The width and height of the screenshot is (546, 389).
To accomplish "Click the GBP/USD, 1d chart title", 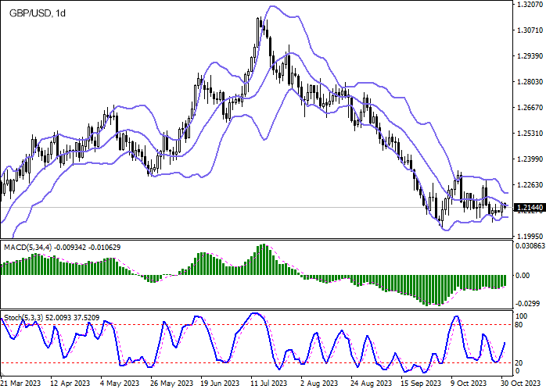I will tap(35, 13).
